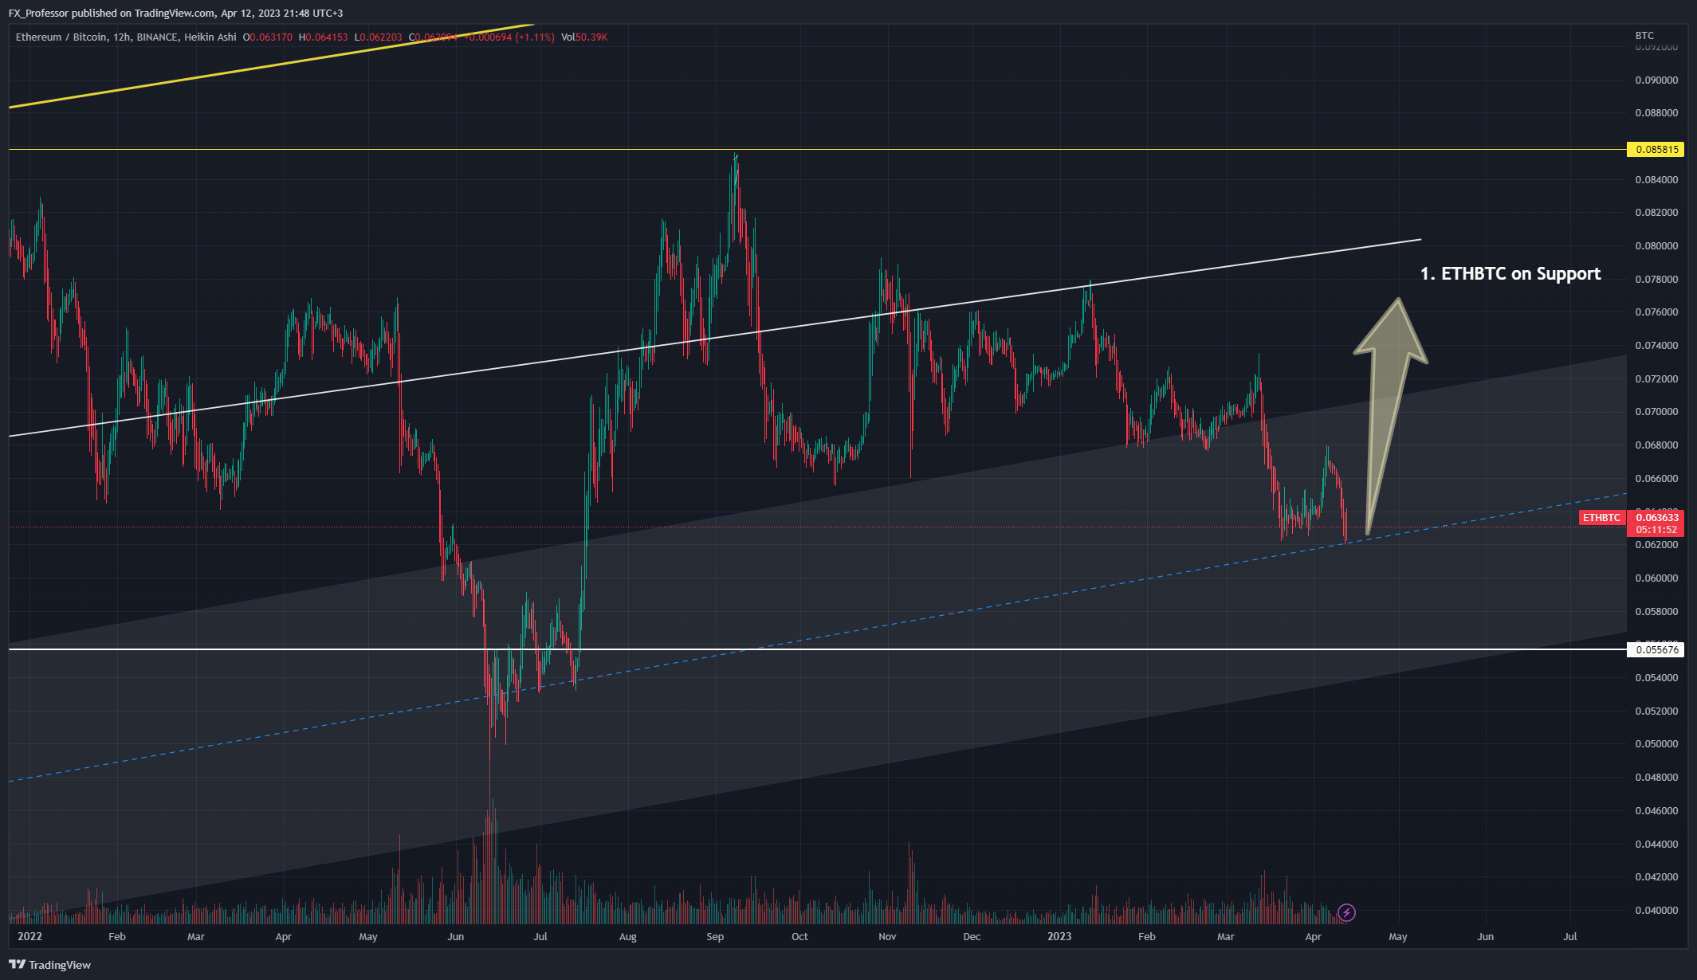Click the BTC currency label above price axis
Image resolution: width=1697 pixels, height=980 pixels.
(1644, 36)
